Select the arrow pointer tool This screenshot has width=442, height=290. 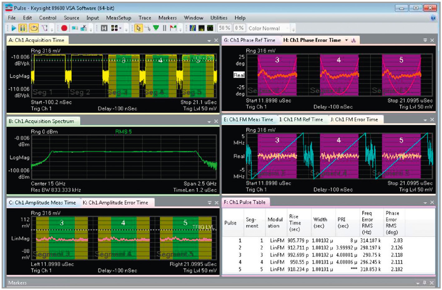(x=138, y=28)
